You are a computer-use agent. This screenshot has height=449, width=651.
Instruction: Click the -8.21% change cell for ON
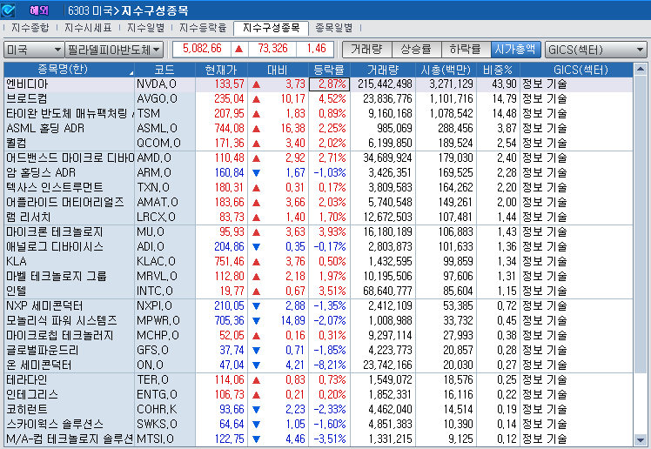click(329, 365)
